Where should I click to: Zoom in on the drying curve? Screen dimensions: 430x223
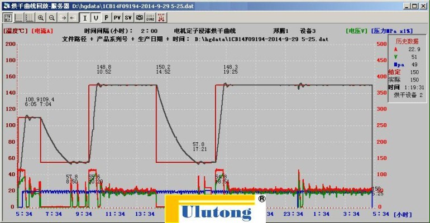click(41, 18)
